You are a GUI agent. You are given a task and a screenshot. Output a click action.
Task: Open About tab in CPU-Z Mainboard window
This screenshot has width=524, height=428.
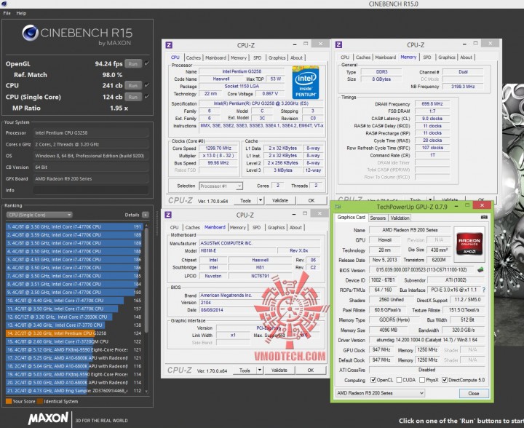click(295, 227)
